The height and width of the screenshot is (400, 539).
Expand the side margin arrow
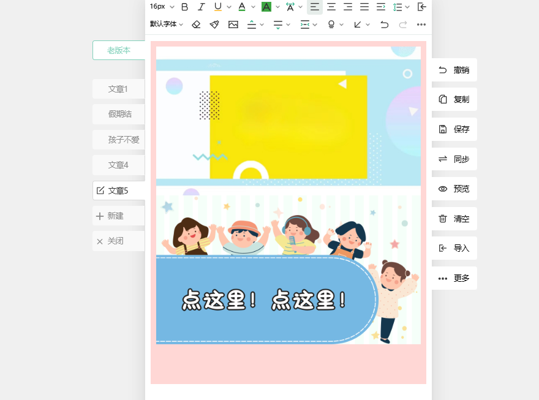(315, 25)
